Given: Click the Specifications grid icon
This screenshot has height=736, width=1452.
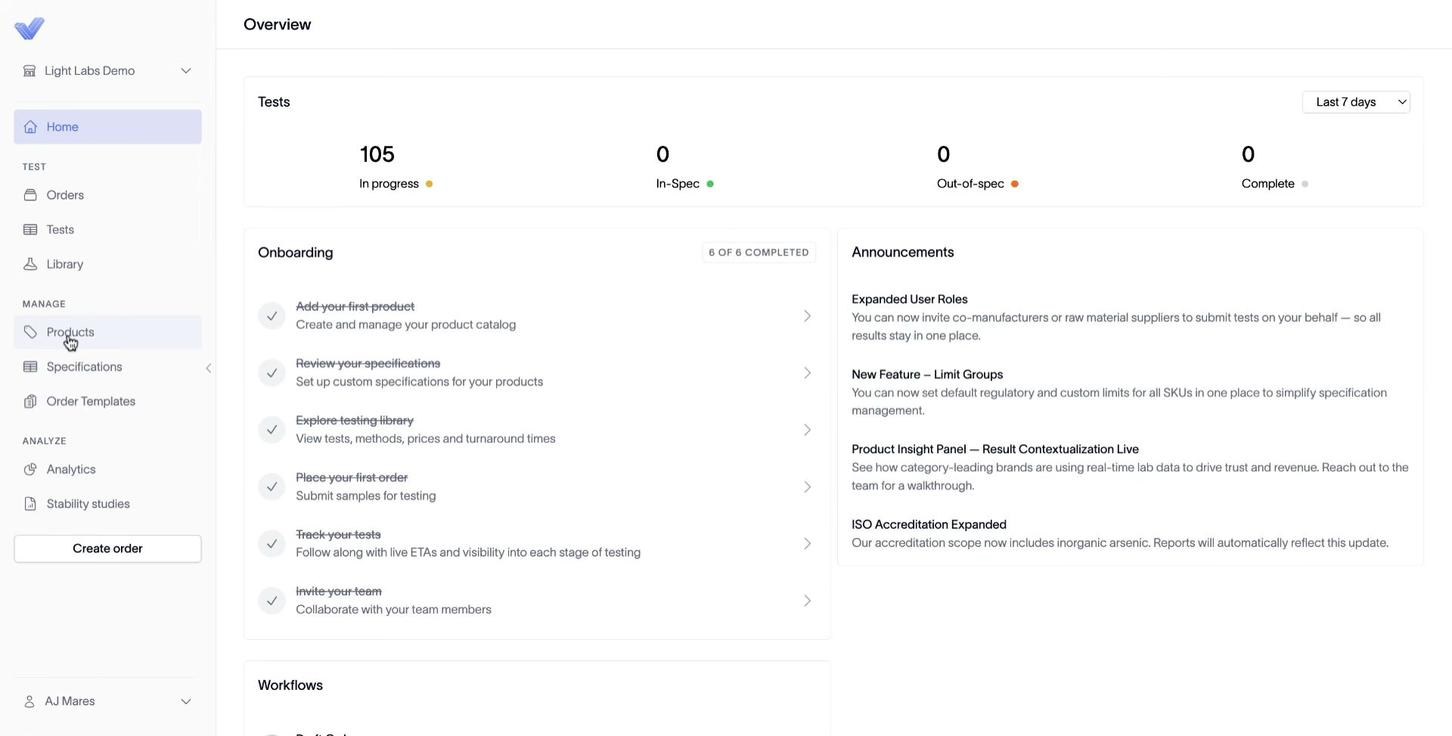Looking at the screenshot, I should coord(30,367).
